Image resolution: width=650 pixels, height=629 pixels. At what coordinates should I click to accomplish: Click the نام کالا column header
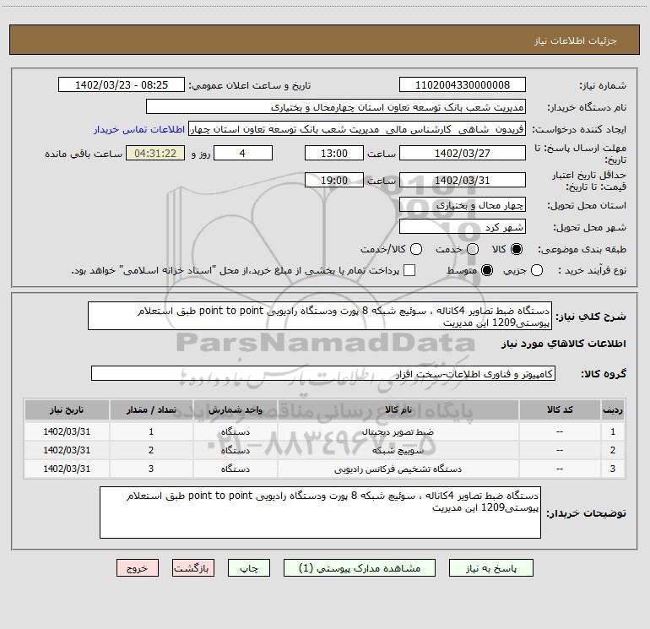tap(398, 409)
